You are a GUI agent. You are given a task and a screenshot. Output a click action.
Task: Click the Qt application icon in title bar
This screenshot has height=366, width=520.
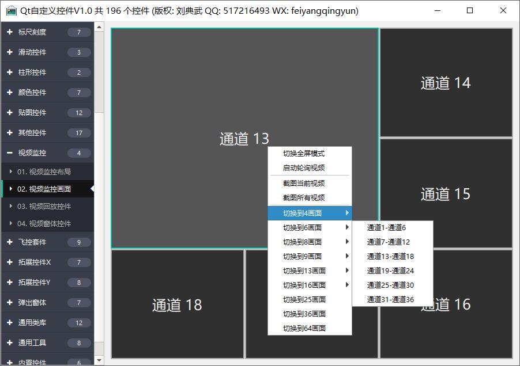pos(11,10)
